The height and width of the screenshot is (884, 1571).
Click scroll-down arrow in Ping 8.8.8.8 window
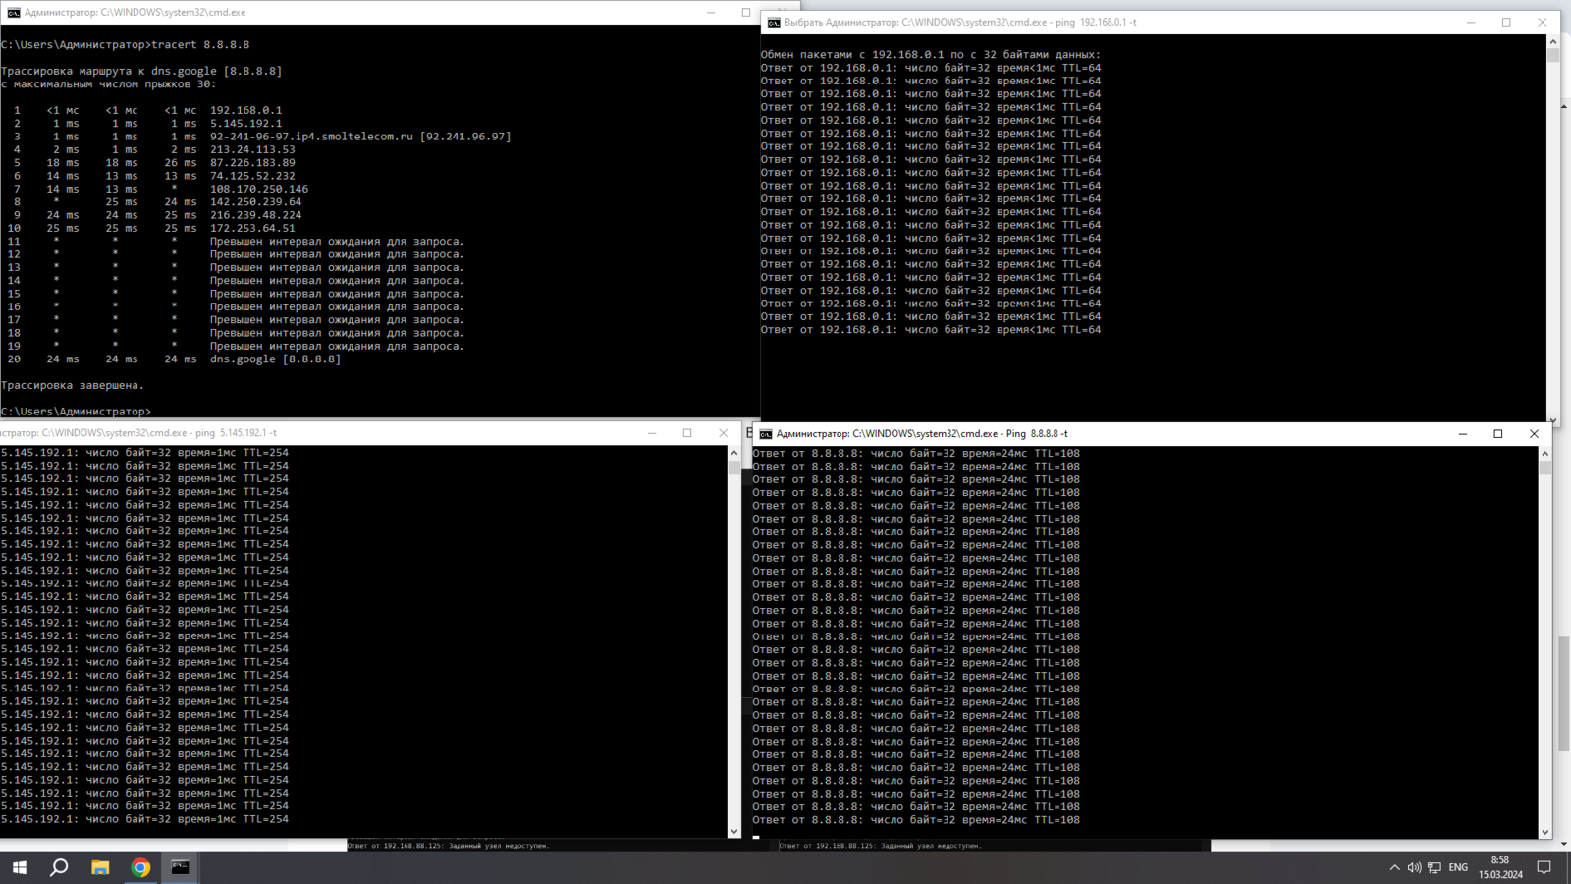[x=1544, y=832]
